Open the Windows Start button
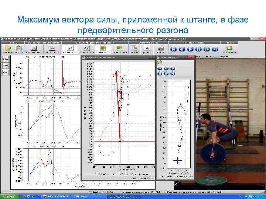 [10, 197]
